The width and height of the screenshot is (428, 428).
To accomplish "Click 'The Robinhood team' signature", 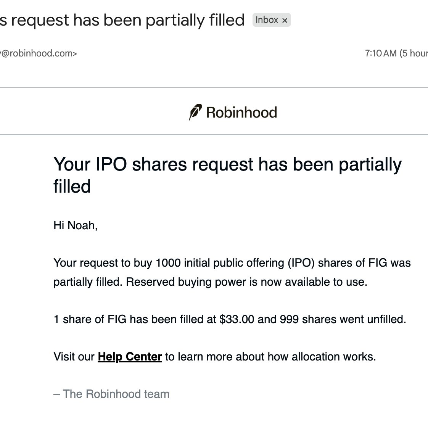I will [x=116, y=394].
